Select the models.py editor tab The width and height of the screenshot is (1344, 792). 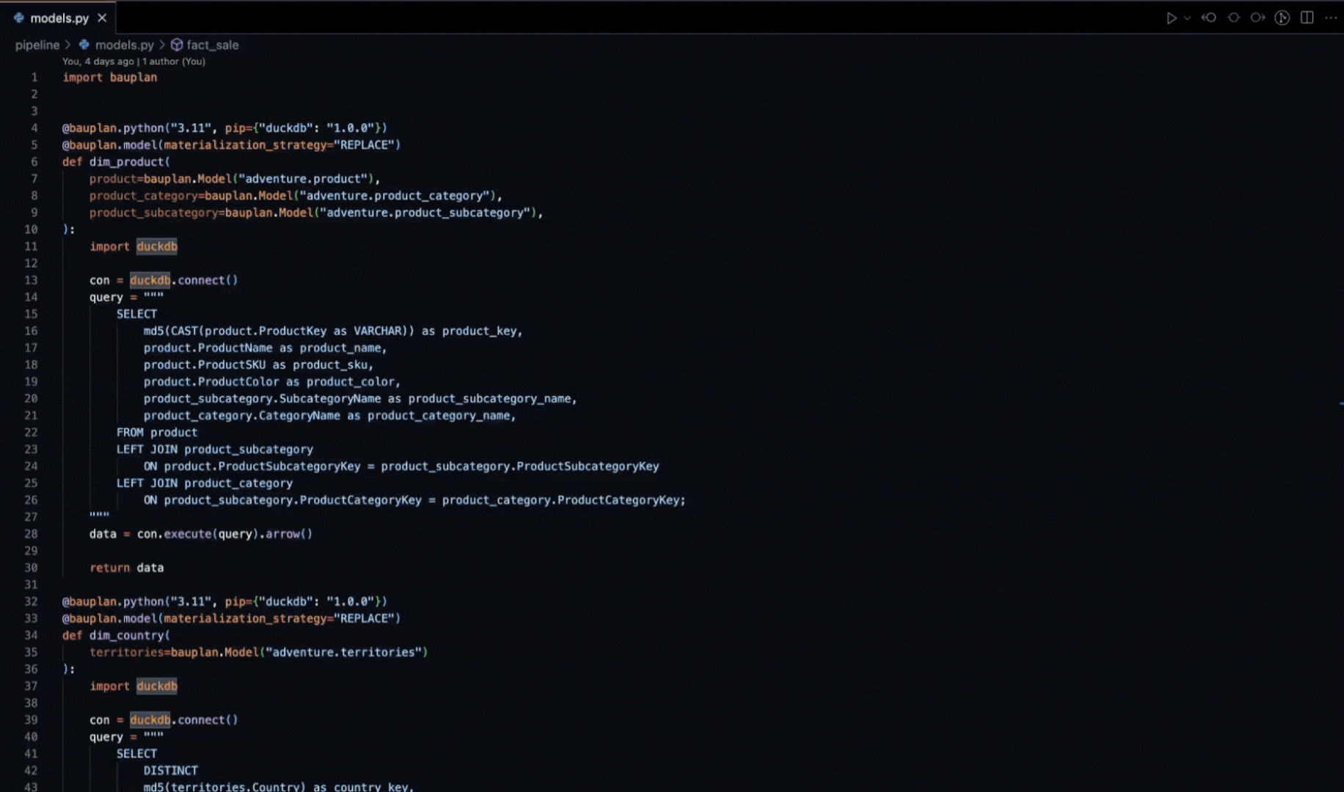(x=59, y=18)
